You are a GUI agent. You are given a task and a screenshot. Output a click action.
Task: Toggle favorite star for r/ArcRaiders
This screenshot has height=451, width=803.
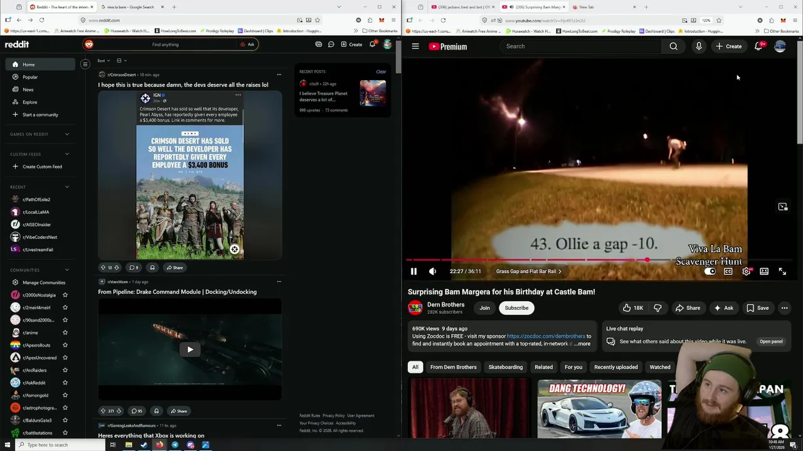pos(65,370)
